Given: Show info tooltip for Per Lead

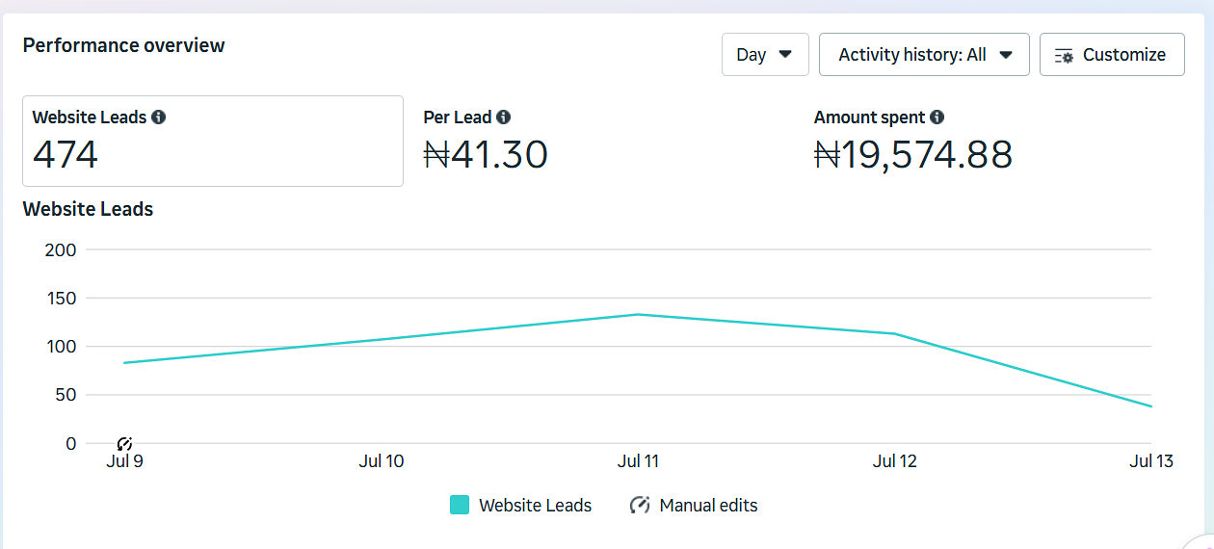Looking at the screenshot, I should [504, 118].
